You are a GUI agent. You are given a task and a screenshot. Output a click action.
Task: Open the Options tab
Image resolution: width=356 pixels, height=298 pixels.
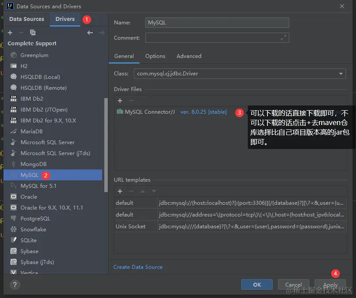coord(155,56)
